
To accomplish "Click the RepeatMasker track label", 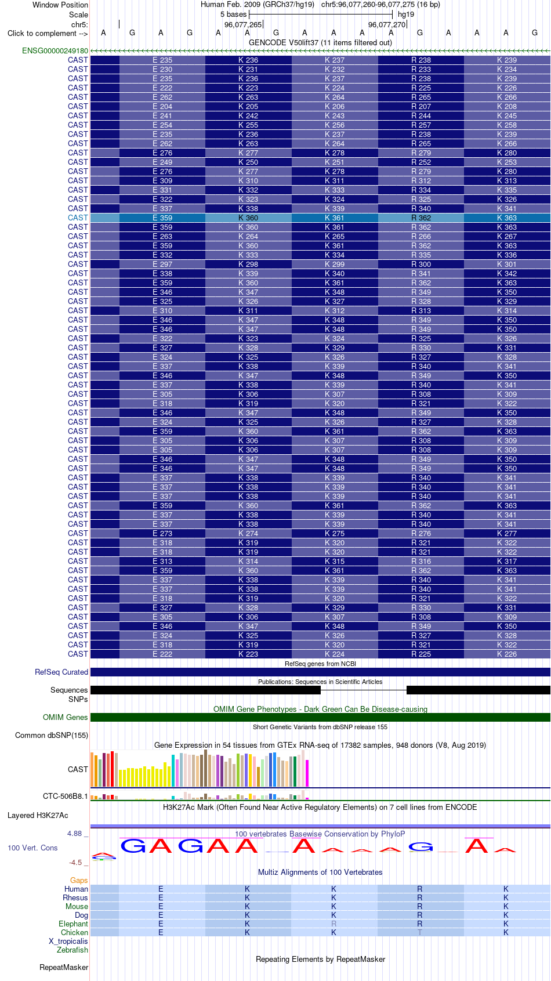I will [64, 968].
